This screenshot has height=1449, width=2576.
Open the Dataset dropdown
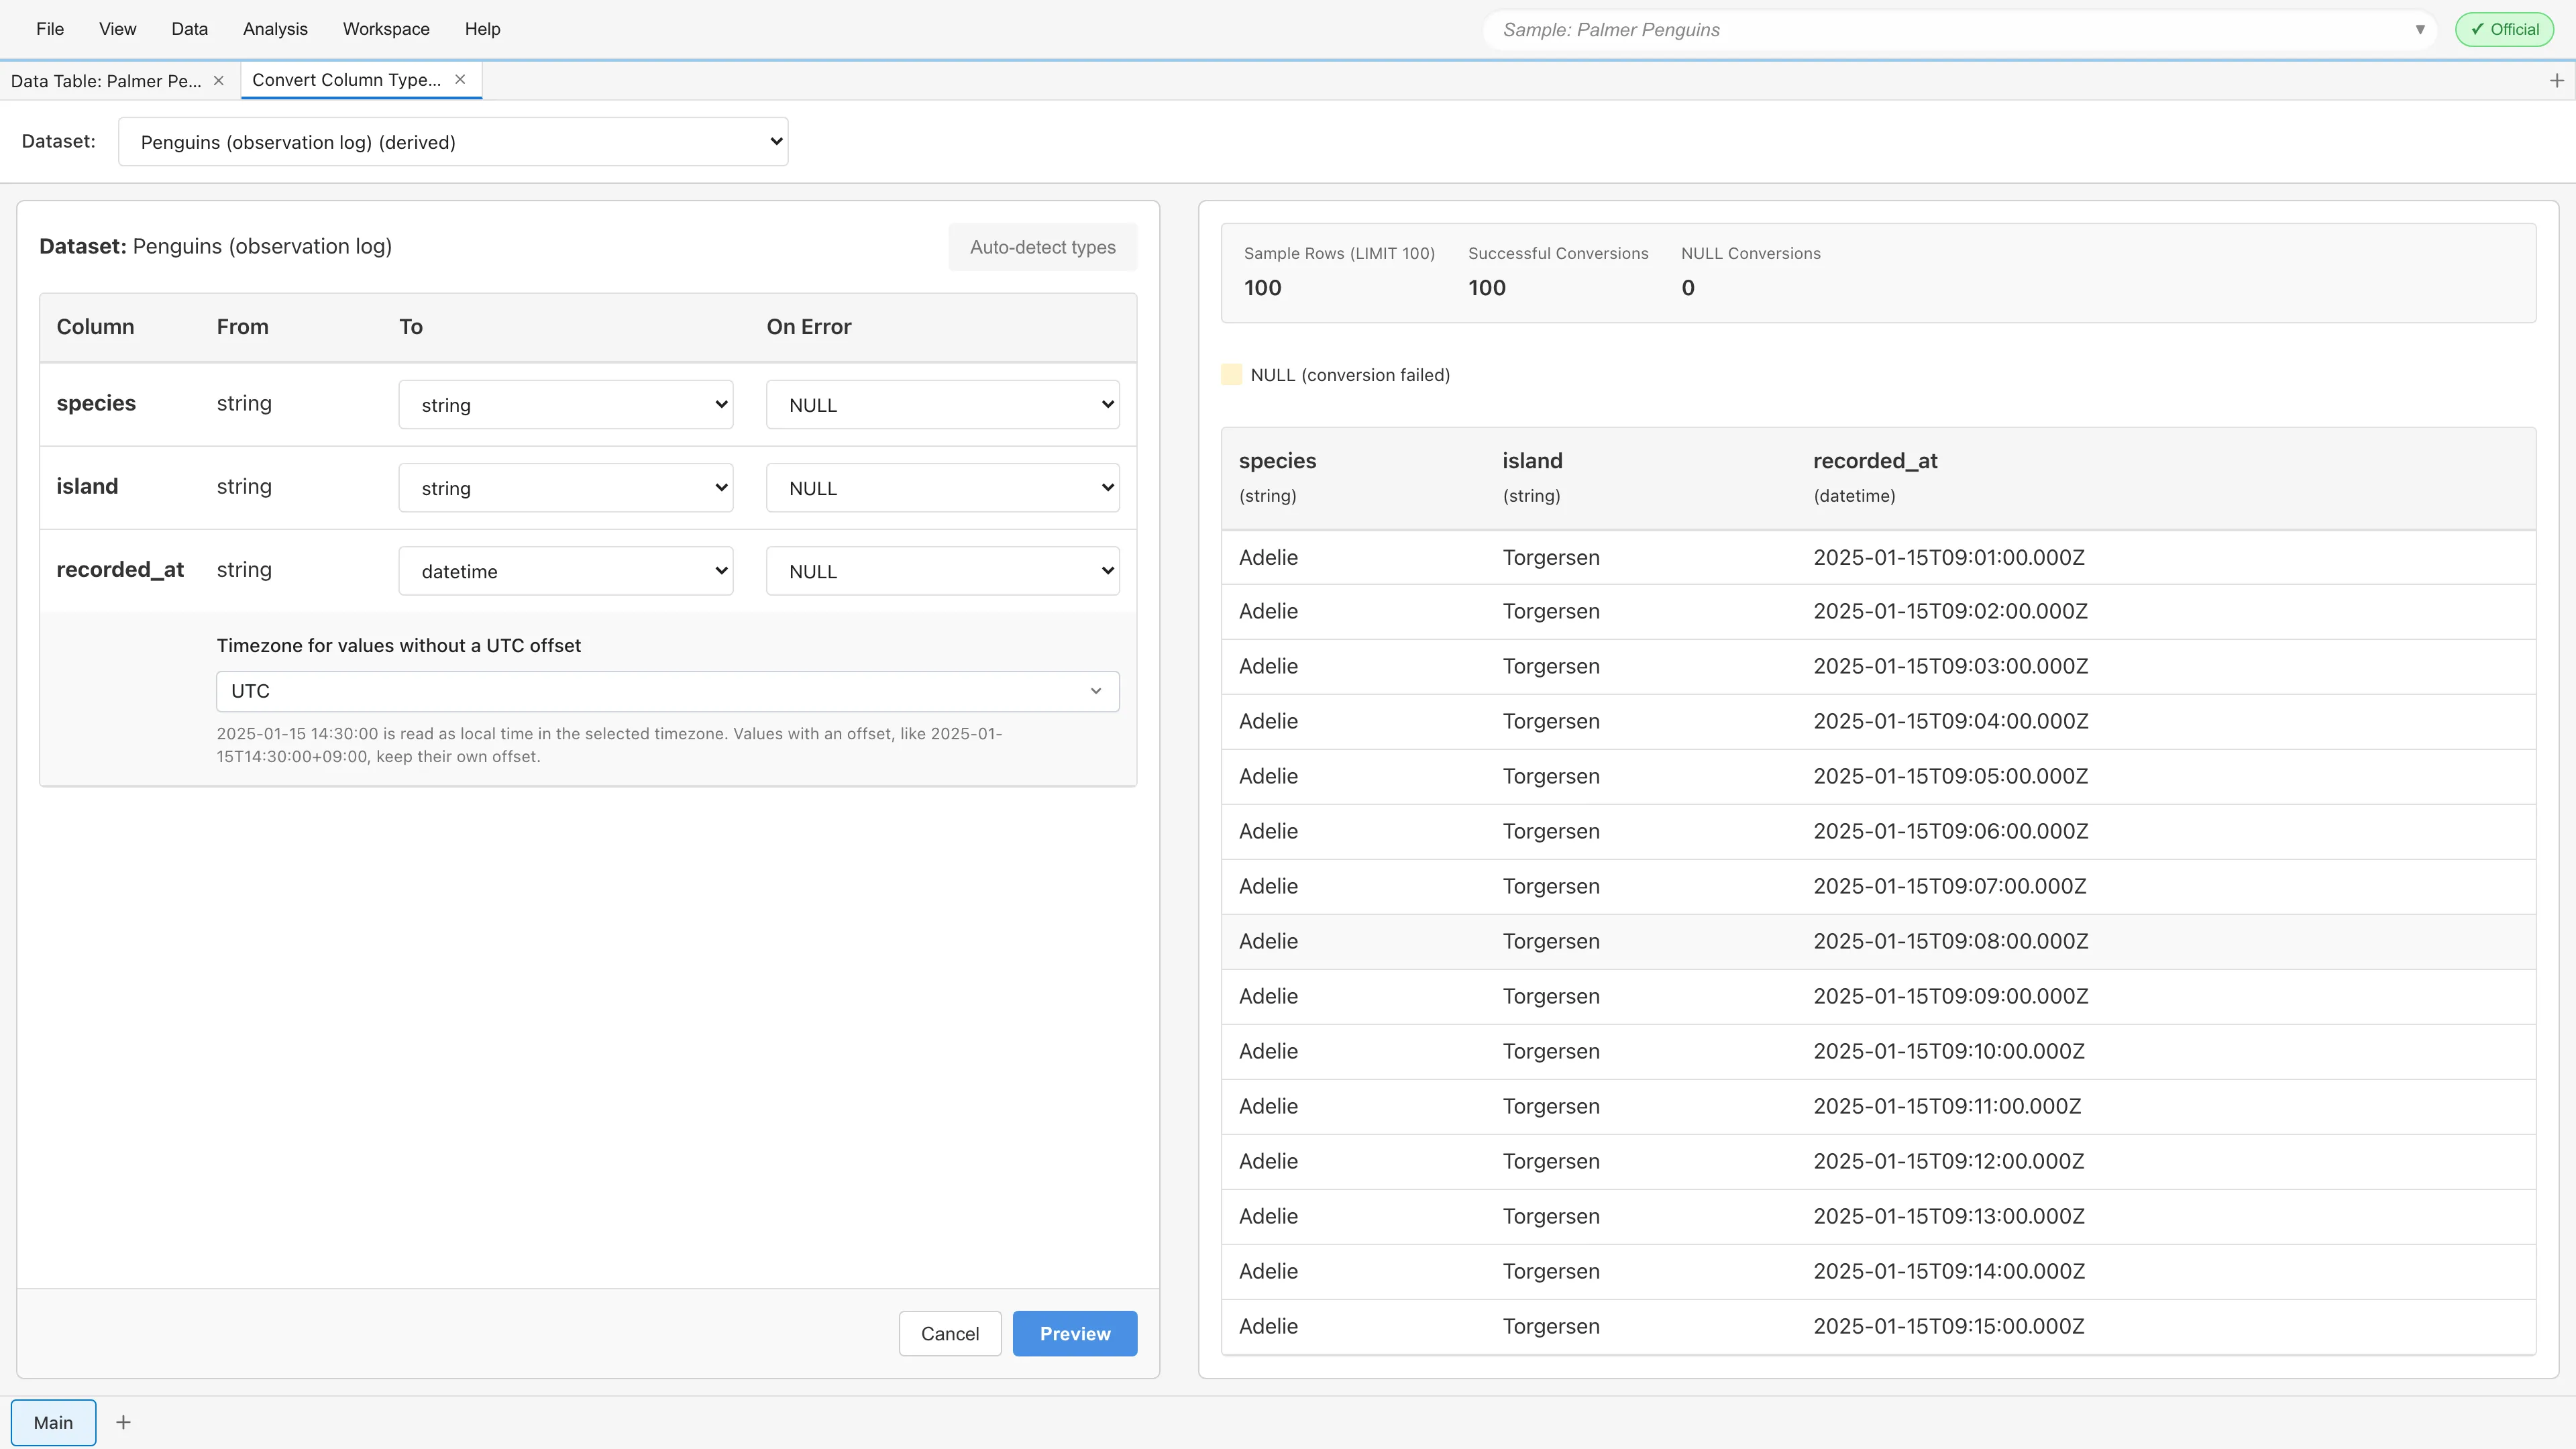(x=453, y=142)
